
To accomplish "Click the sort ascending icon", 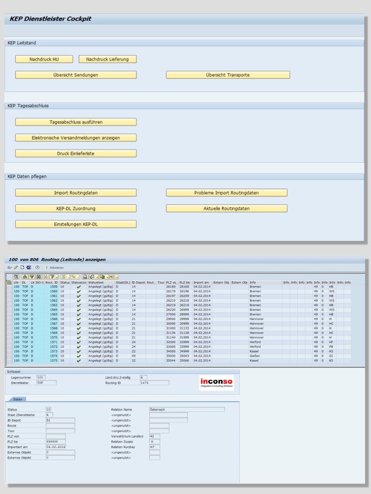I will click(25, 276).
